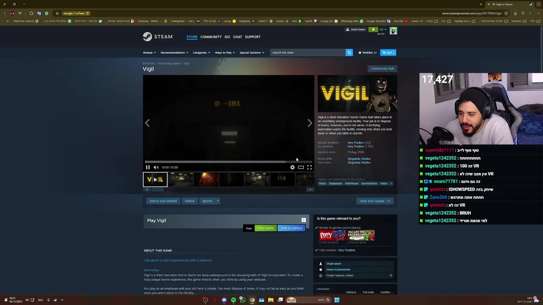Open the STORE menu
543x305 pixels.
[x=192, y=37]
